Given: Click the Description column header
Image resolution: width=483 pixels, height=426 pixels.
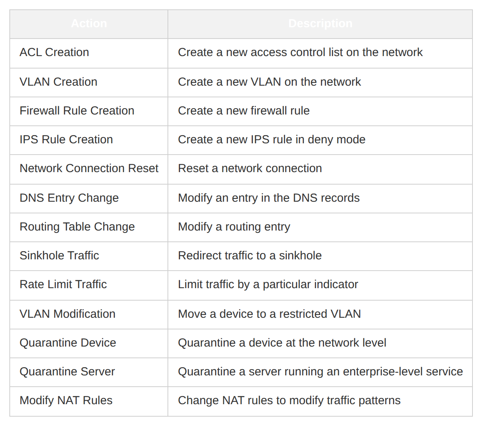Looking at the screenshot, I should [320, 24].
